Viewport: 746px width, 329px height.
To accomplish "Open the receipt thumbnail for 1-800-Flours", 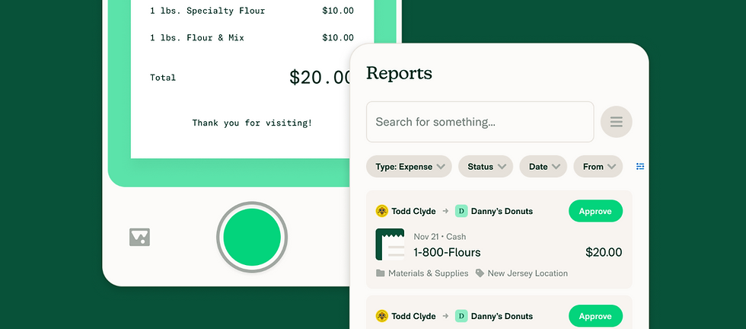I will click(x=390, y=244).
